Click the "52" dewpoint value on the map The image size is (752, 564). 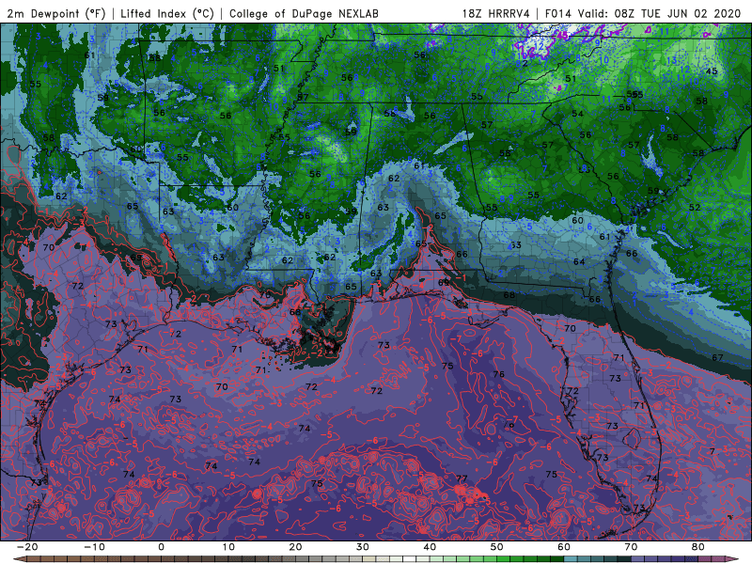click(695, 207)
